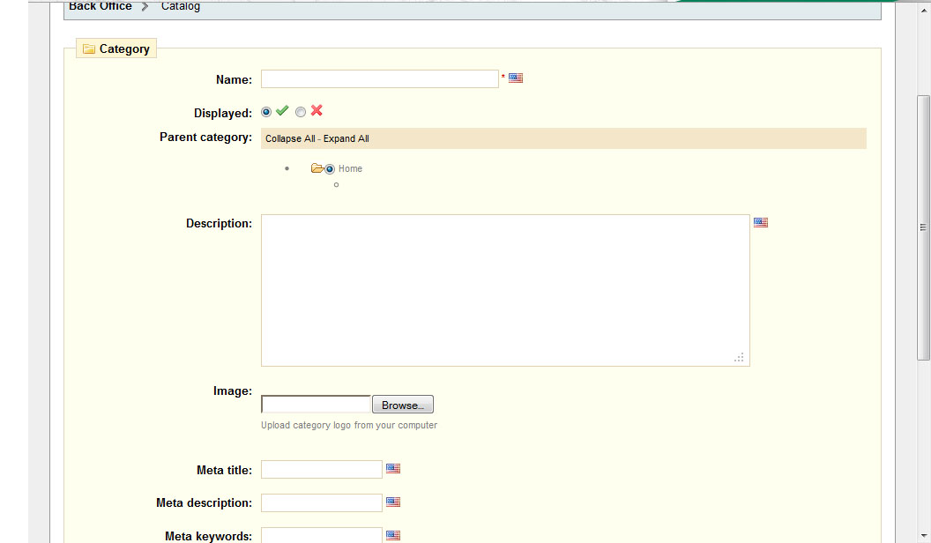Screen dimensions: 931x543
Task: Focus the Meta keywords input field
Action: 321,535
